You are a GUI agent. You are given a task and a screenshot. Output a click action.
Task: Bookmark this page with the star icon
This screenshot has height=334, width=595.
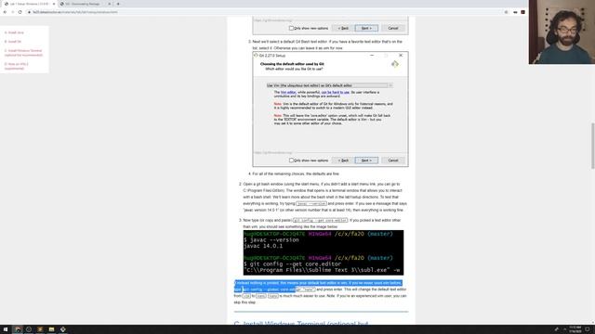pos(506,12)
